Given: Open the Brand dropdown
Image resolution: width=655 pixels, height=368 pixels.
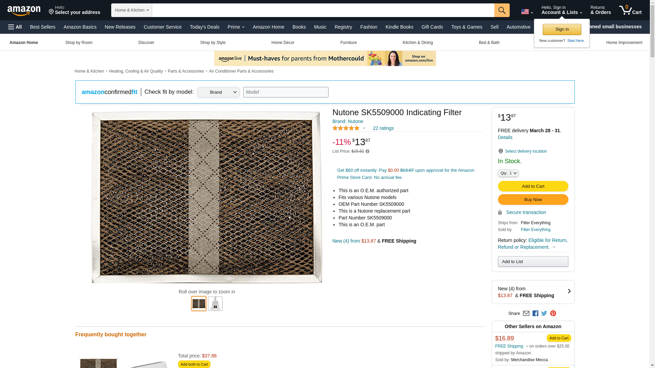Looking at the screenshot, I should [x=218, y=92].
